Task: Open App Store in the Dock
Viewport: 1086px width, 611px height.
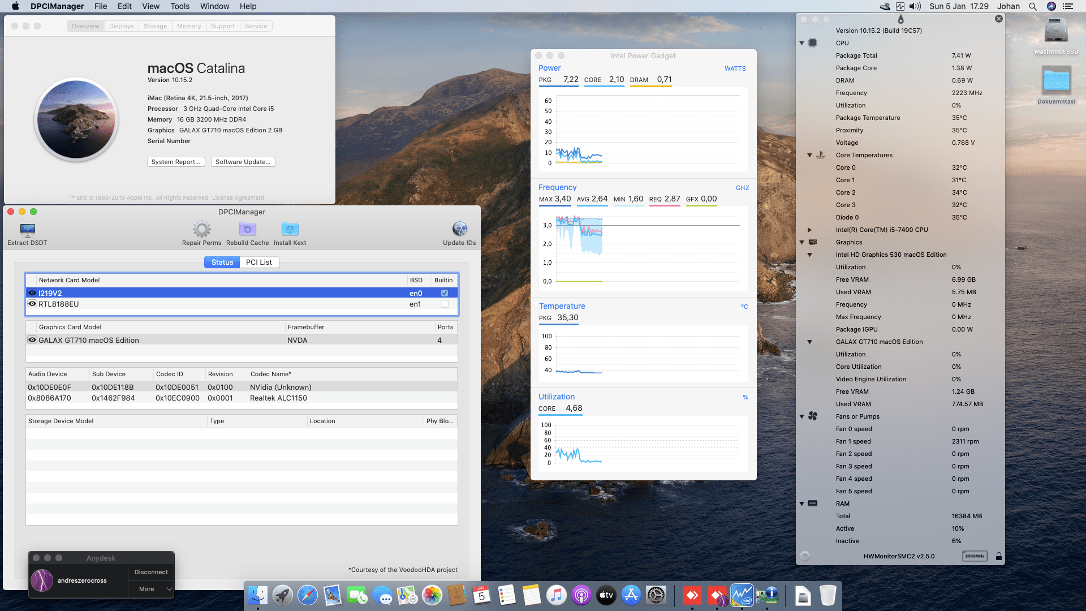Action: [631, 595]
